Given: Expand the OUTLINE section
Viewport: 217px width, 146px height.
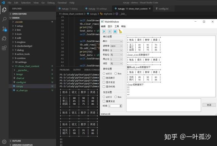Looking at the screenshot, I should point(33,141).
